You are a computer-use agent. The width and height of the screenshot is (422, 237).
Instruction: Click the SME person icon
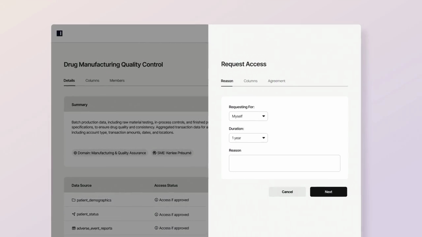point(154,153)
